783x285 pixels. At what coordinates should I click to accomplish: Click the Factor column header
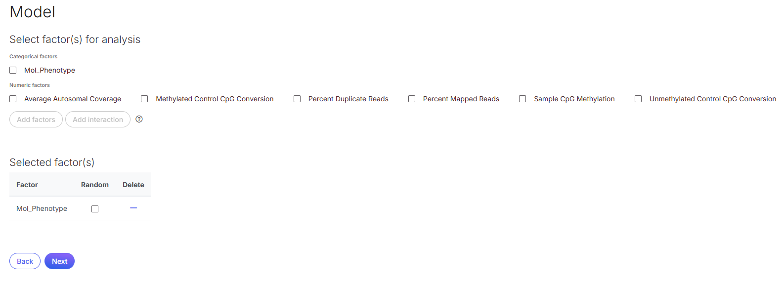pyautogui.click(x=27, y=185)
